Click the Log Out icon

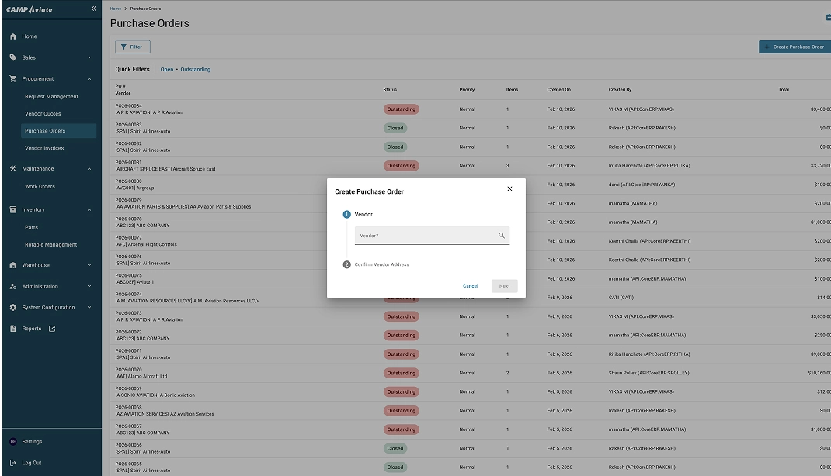[x=13, y=463]
